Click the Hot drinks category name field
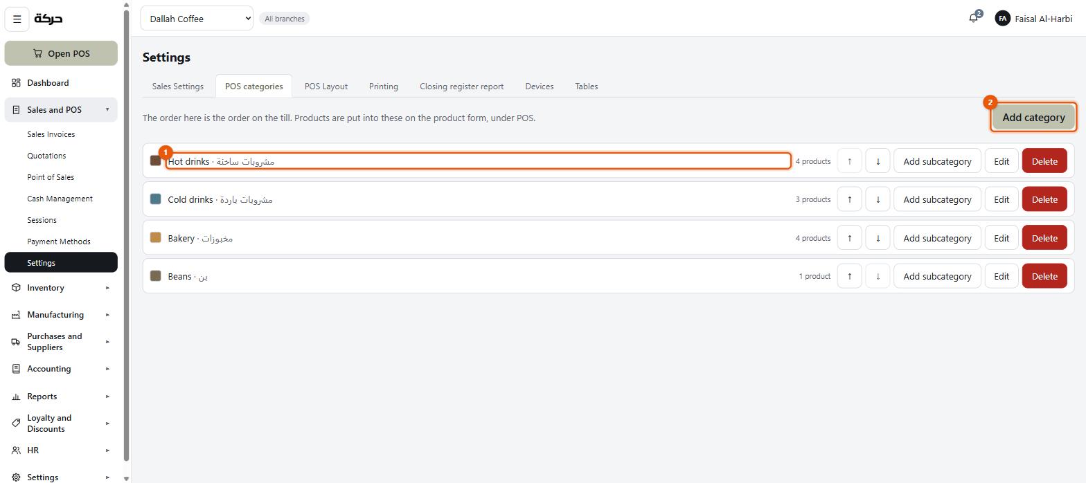 479,161
